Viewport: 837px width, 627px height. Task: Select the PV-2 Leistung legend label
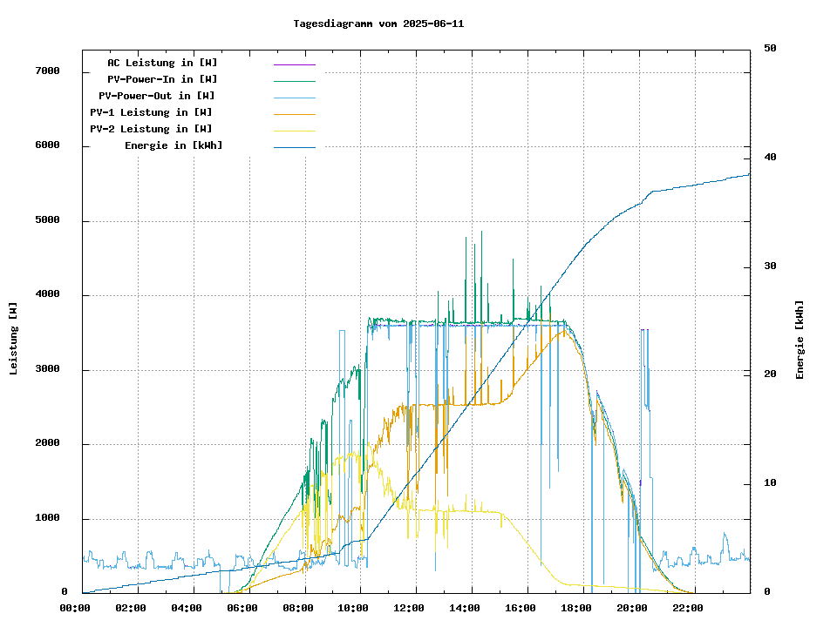151,129
